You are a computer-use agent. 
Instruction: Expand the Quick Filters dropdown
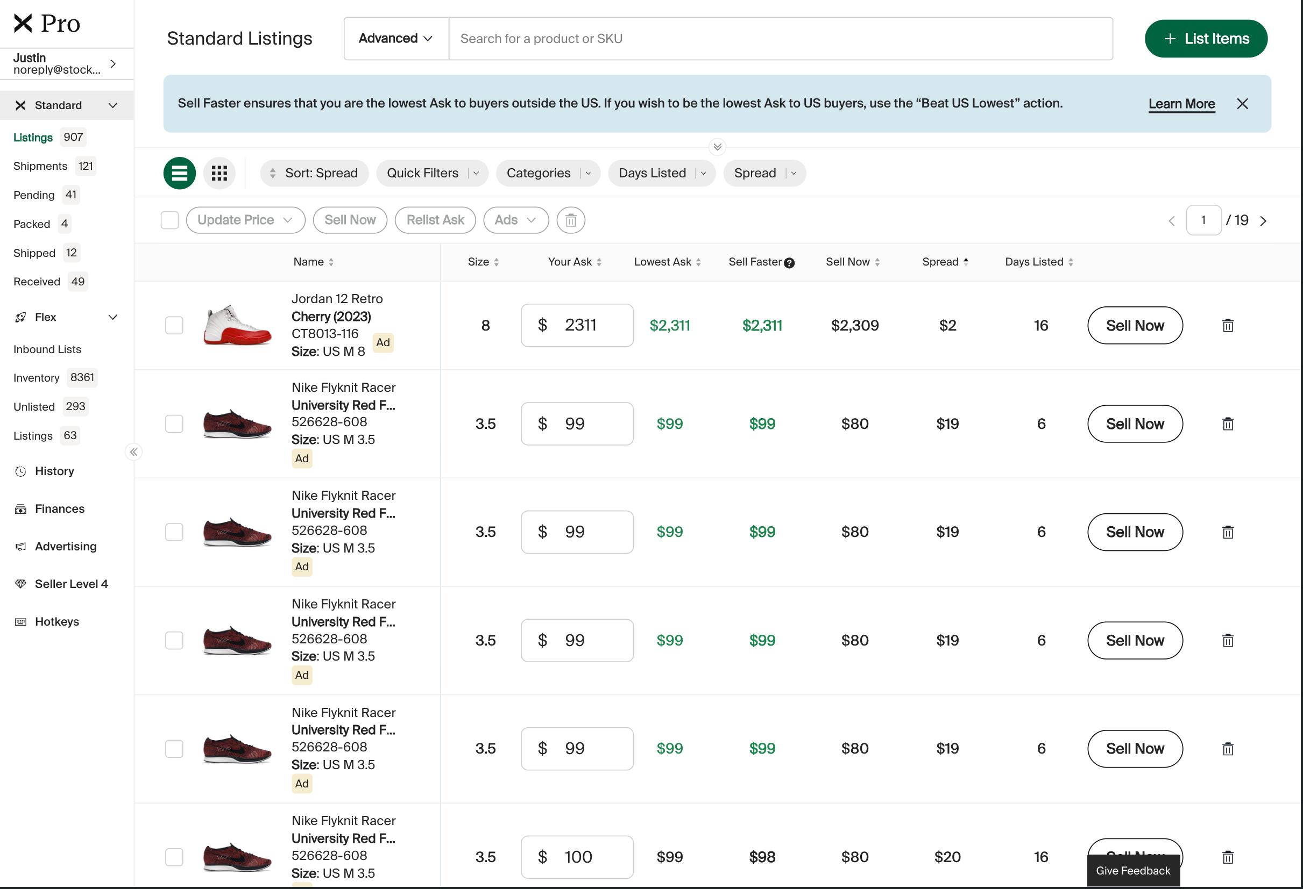(431, 173)
